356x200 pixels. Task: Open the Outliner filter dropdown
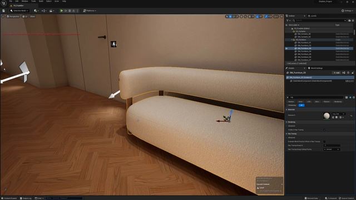pos(288,21)
